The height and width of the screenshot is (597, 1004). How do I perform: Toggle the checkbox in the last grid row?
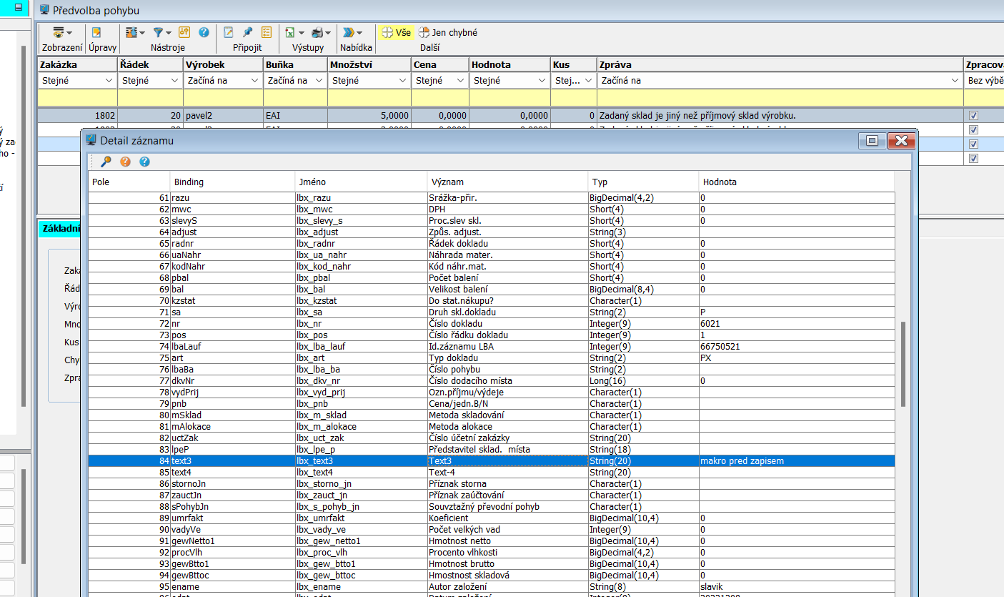973,158
